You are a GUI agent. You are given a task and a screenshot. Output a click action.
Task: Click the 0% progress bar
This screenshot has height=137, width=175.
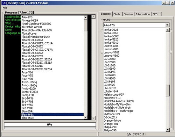click(x=50, y=124)
